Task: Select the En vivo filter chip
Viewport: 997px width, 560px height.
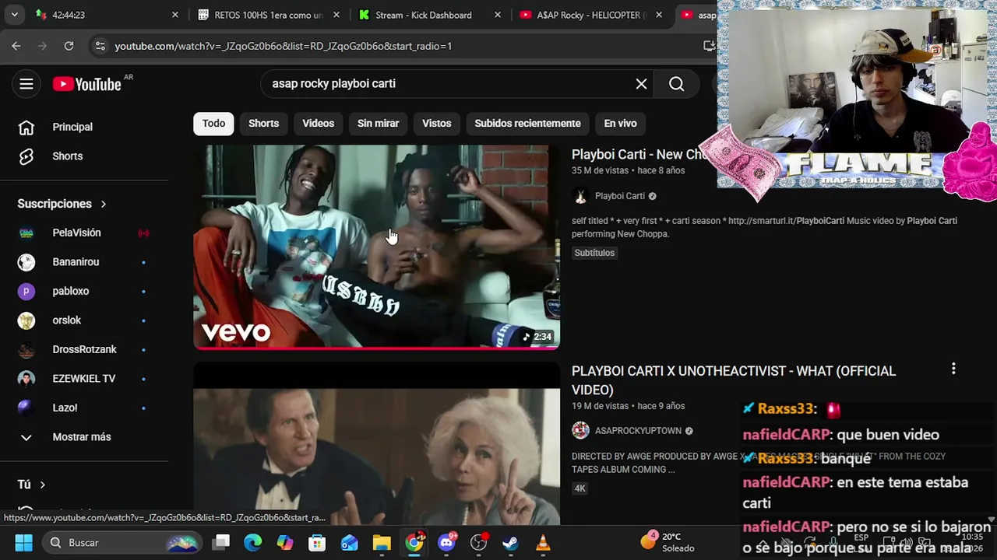Action: pos(620,124)
